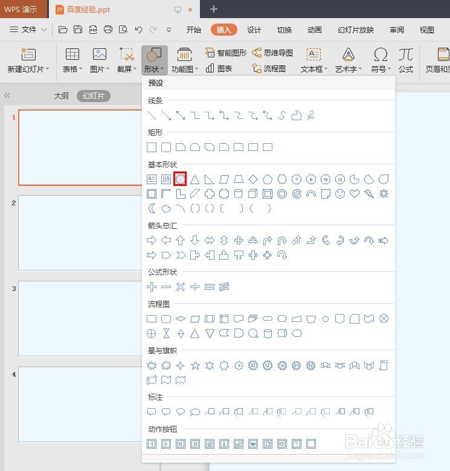Viewport: 450px width, 471px height.
Task: Select the crescent moon shape
Action: [x=152, y=208]
